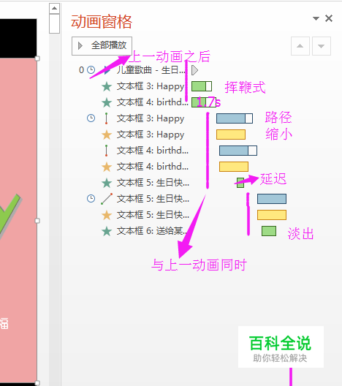Move animation up with reorder up arrow
342x386 pixels.
pyautogui.click(x=300, y=46)
